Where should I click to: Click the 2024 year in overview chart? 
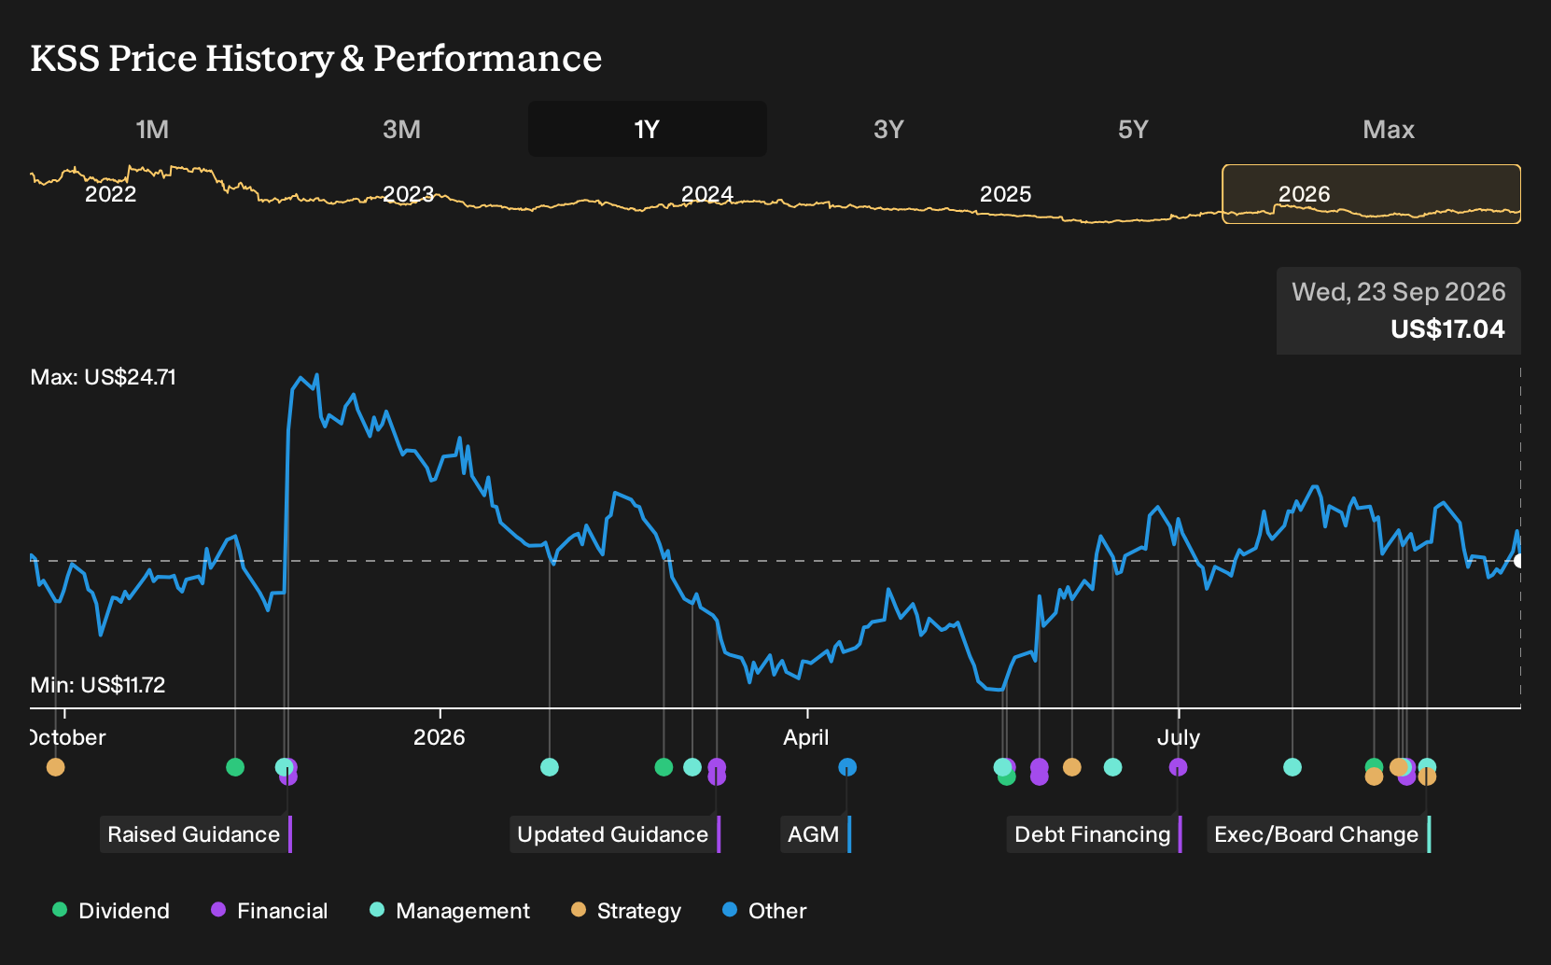coord(707,194)
